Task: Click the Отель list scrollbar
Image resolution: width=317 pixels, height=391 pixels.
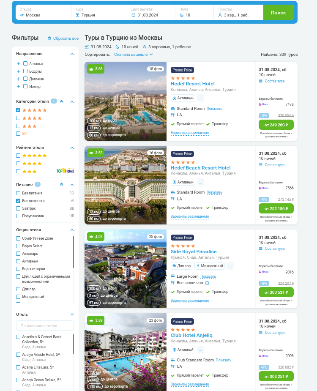Action: coord(74,345)
